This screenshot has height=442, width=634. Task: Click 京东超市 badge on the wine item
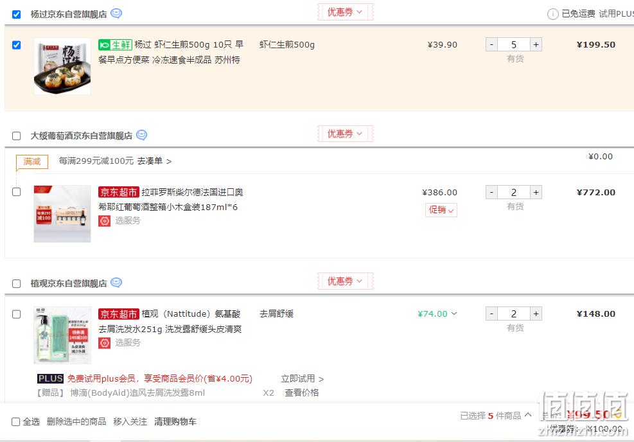[118, 192]
